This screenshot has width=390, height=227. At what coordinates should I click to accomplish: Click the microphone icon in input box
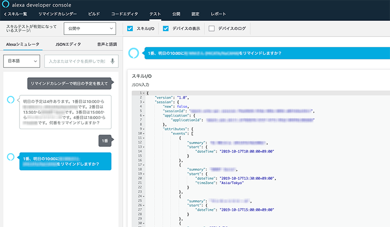tap(113, 61)
